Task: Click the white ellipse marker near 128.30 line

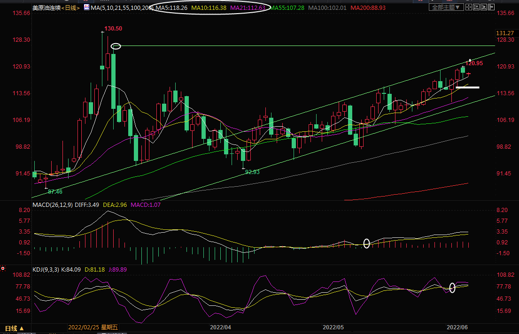Action: click(116, 46)
